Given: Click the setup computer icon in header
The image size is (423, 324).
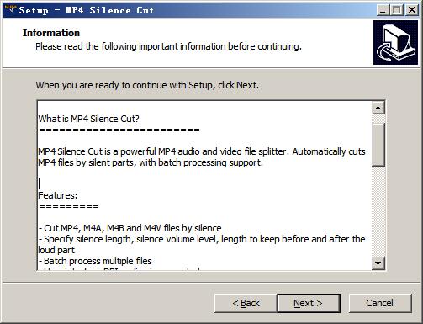Looking at the screenshot, I should click(x=395, y=43).
